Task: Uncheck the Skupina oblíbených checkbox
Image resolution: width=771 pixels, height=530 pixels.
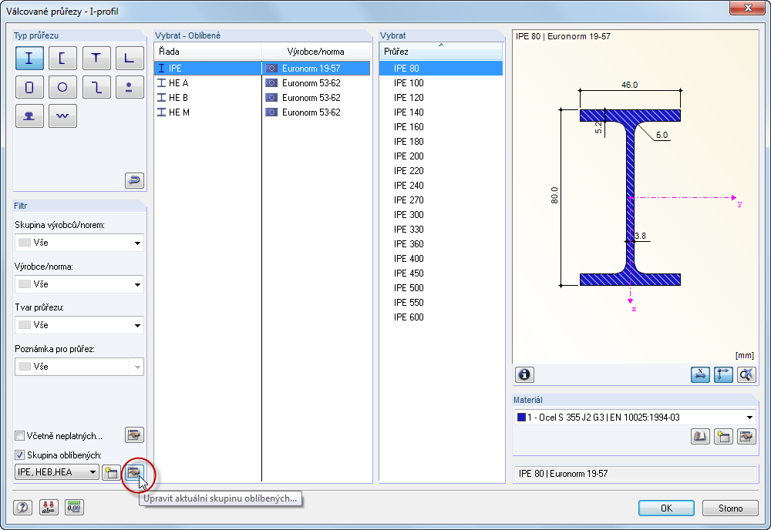Action: [20, 455]
